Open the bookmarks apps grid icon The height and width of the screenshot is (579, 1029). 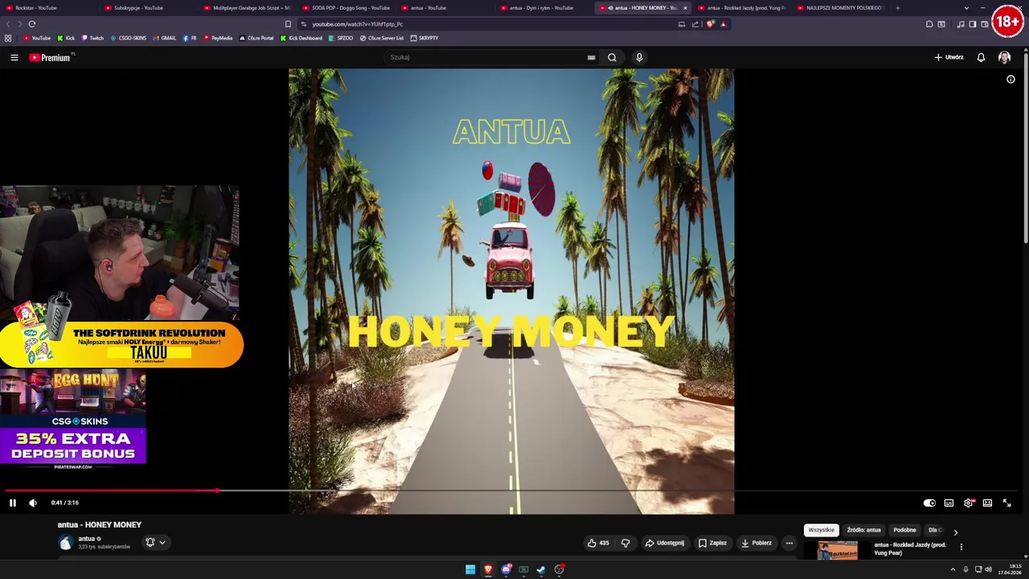8,38
